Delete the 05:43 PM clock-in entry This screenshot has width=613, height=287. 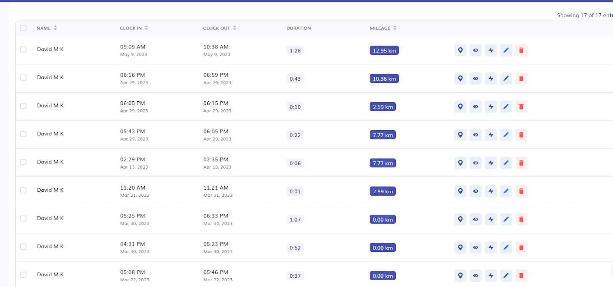coord(521,135)
